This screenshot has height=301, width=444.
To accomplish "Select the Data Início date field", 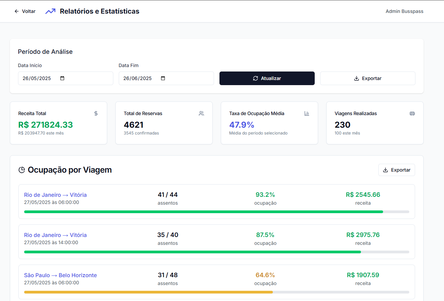I will point(41,78).
